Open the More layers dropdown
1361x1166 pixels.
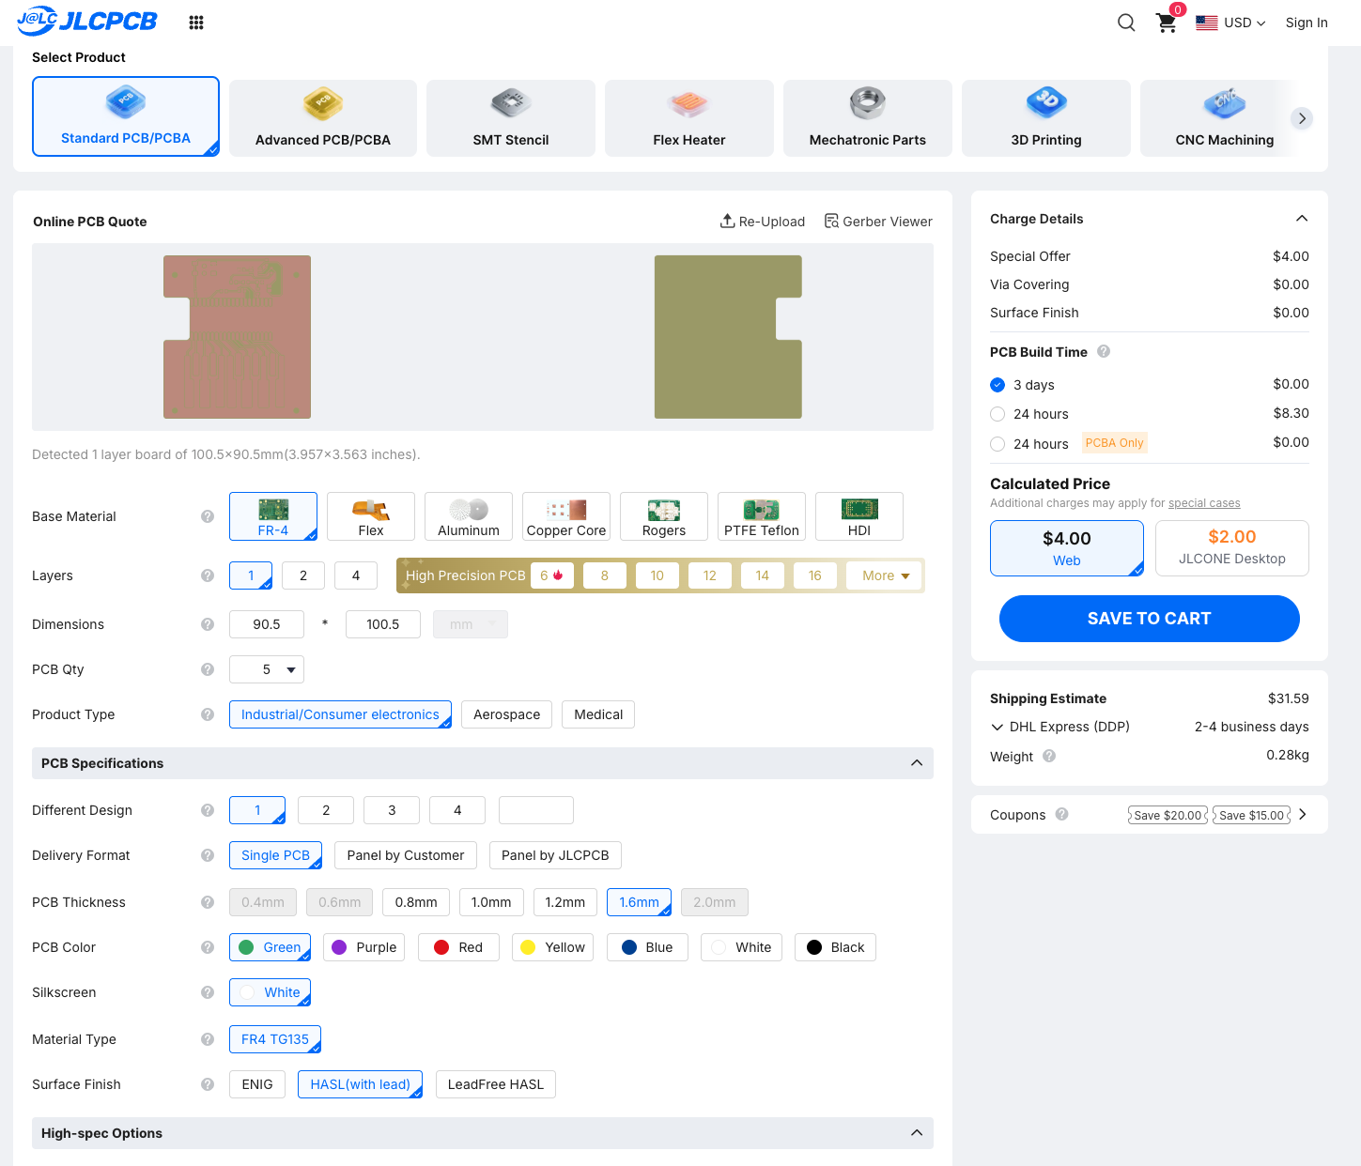tap(886, 575)
